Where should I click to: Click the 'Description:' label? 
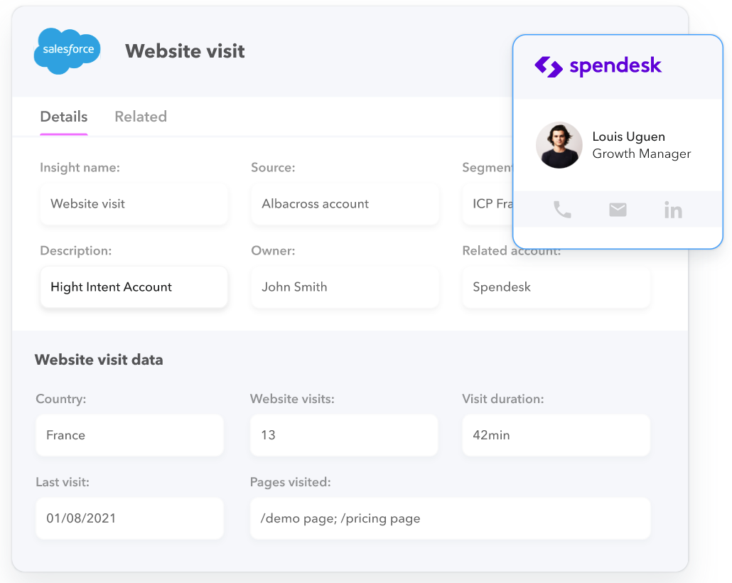[x=75, y=251]
